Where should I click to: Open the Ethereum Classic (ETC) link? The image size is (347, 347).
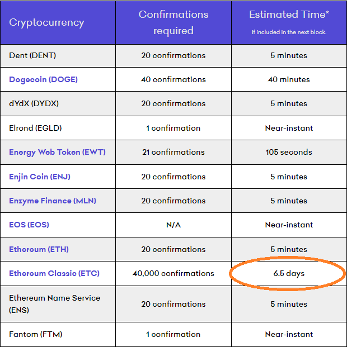click(x=54, y=274)
